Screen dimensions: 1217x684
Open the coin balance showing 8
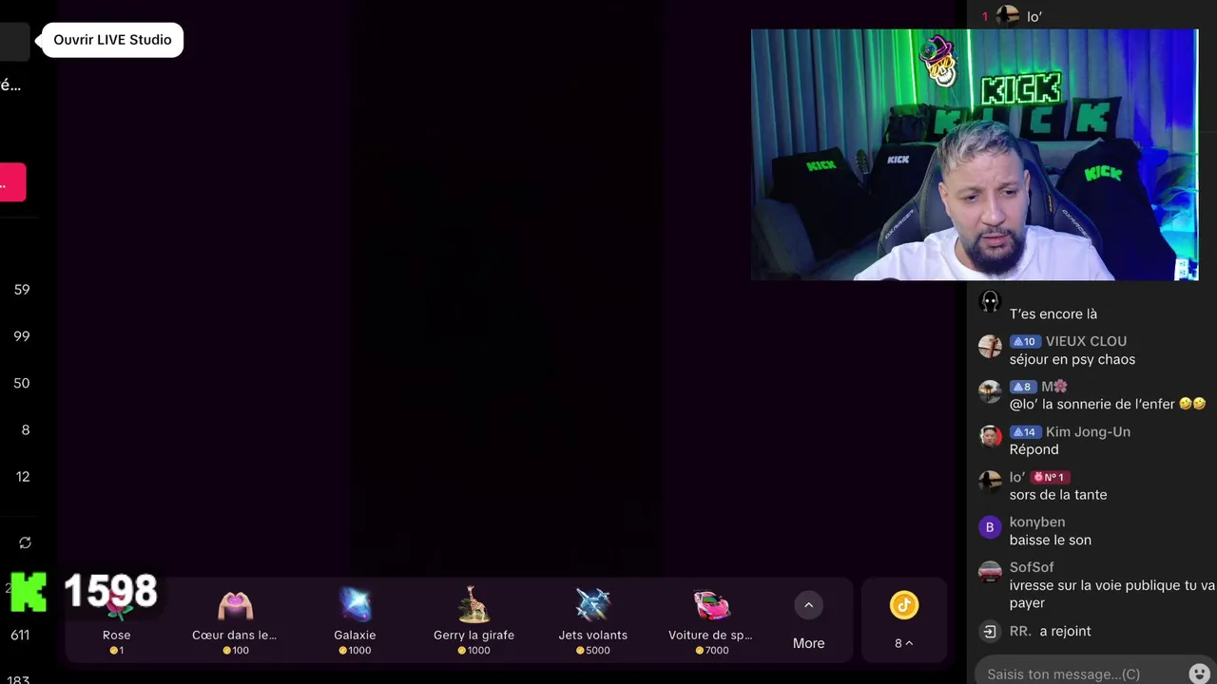(903, 621)
